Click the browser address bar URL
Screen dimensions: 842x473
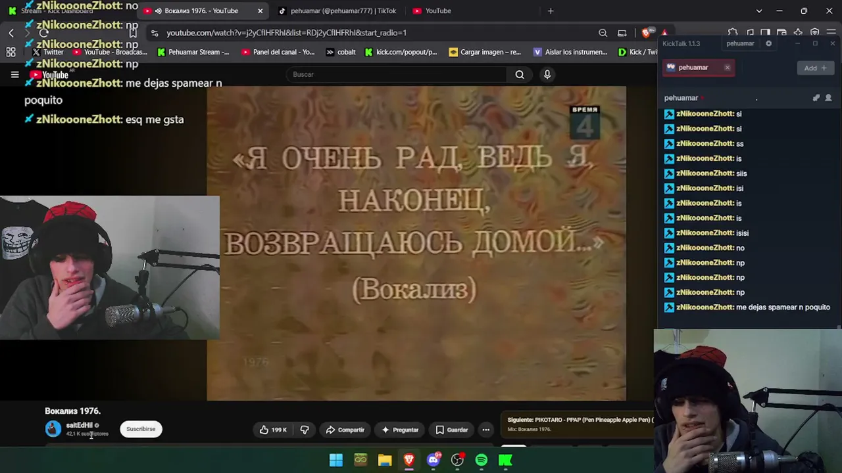click(286, 33)
